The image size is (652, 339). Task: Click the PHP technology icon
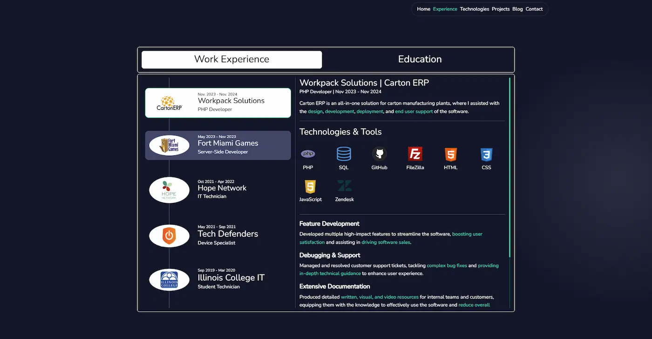tap(308, 154)
